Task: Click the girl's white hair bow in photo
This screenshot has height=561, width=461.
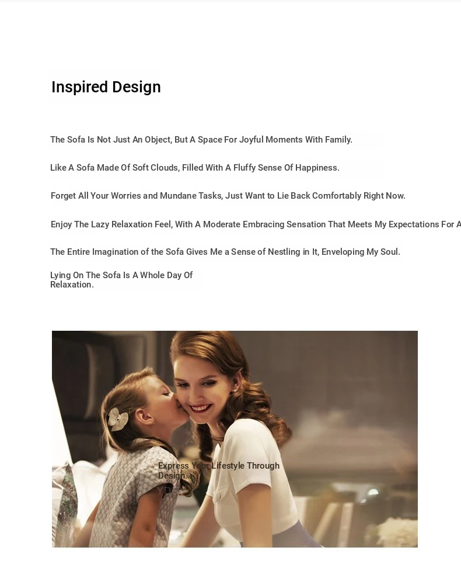Action: 118,419
